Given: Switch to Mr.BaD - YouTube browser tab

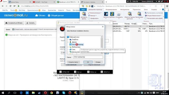Looking at the screenshot, I should click(x=41, y=2).
